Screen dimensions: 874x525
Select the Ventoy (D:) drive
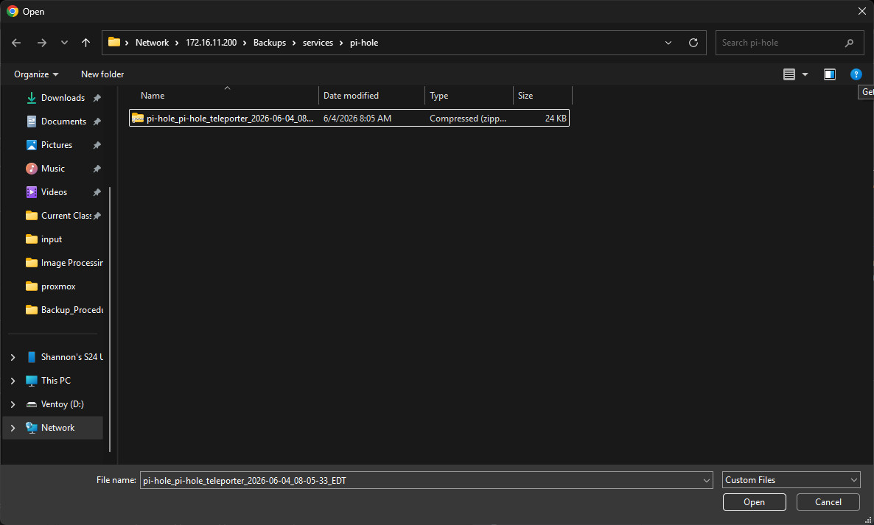coord(63,404)
